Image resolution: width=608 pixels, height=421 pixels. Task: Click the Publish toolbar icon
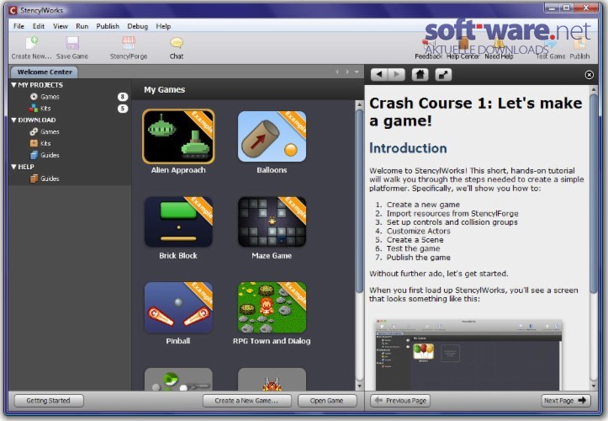coord(579,44)
